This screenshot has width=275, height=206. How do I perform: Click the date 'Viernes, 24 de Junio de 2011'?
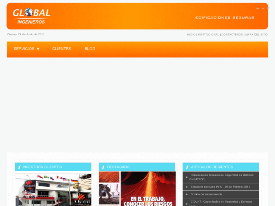click(x=26, y=34)
